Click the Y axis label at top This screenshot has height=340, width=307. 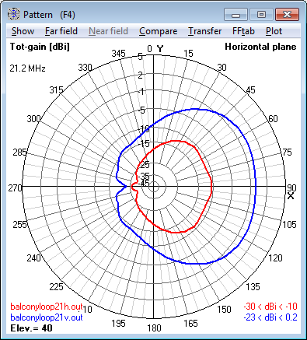pos(160,49)
